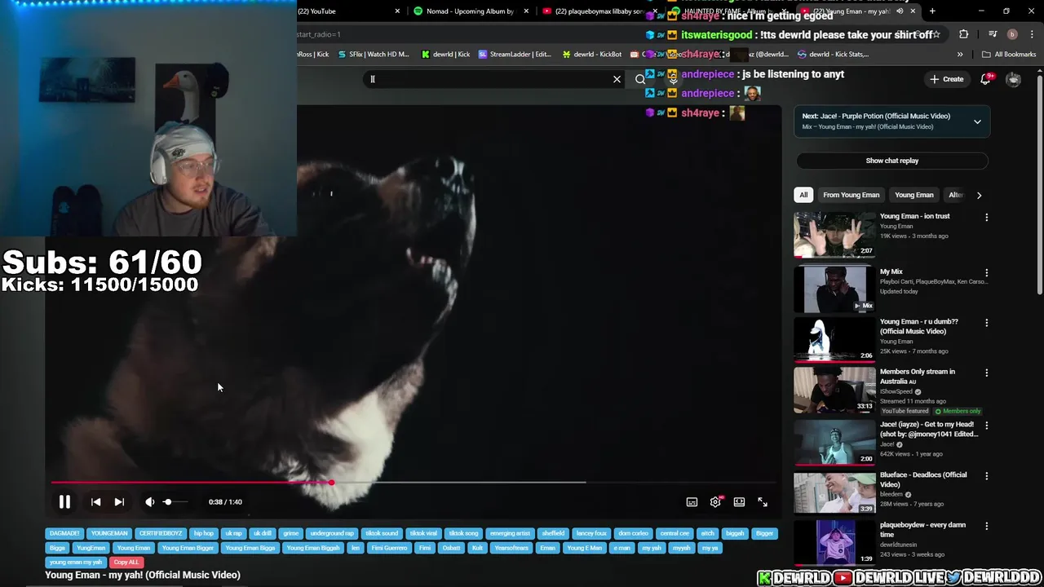This screenshot has width=1044, height=587.
Task: Open the browser extensions puzzle icon
Action: tap(964, 34)
